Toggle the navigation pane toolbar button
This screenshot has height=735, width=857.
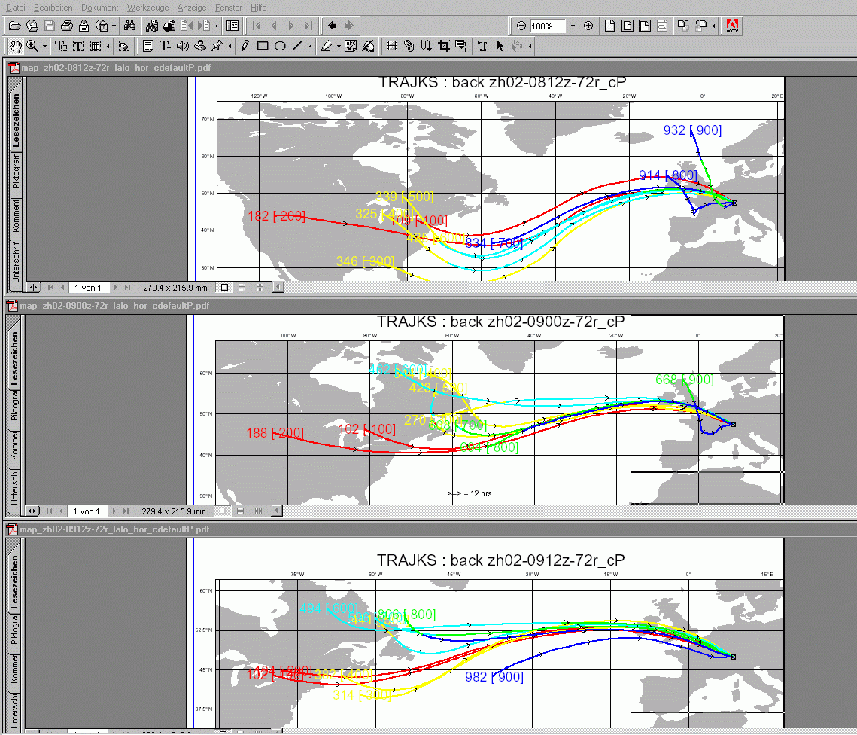232,26
